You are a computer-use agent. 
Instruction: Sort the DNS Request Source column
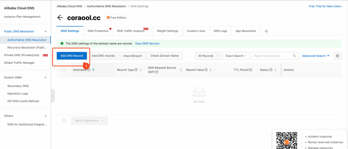coord(181,70)
